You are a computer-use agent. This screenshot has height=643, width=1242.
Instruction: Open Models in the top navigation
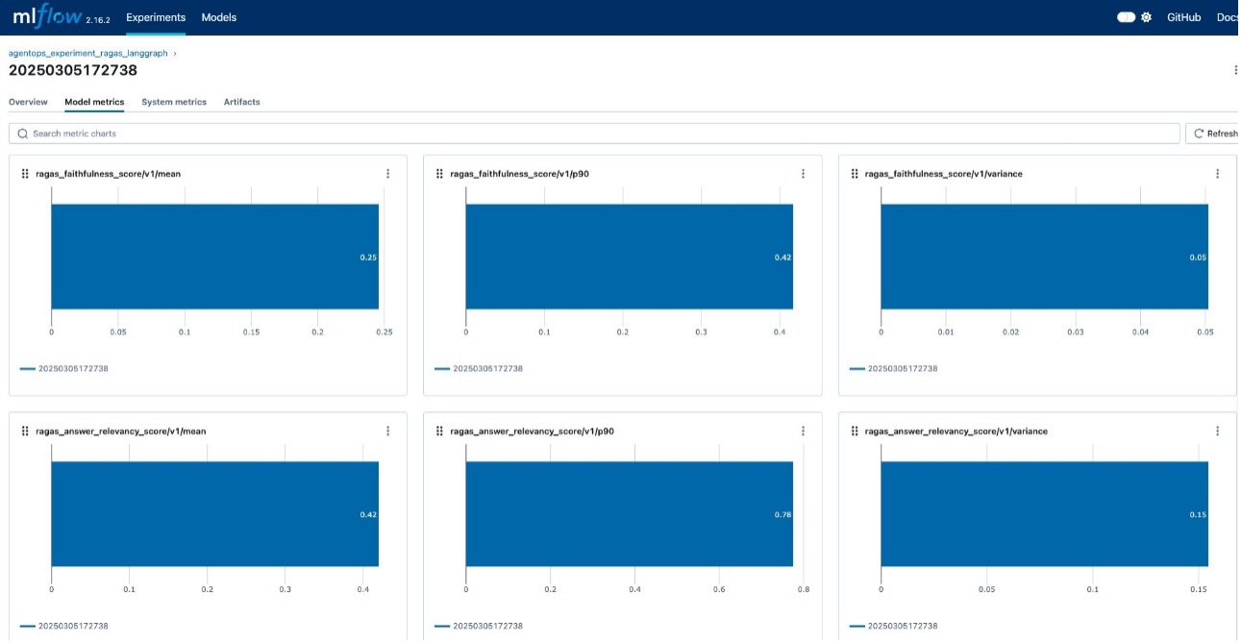[219, 17]
